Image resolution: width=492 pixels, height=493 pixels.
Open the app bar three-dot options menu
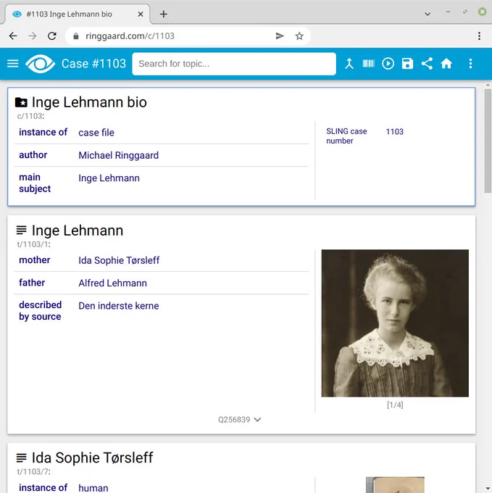point(470,64)
